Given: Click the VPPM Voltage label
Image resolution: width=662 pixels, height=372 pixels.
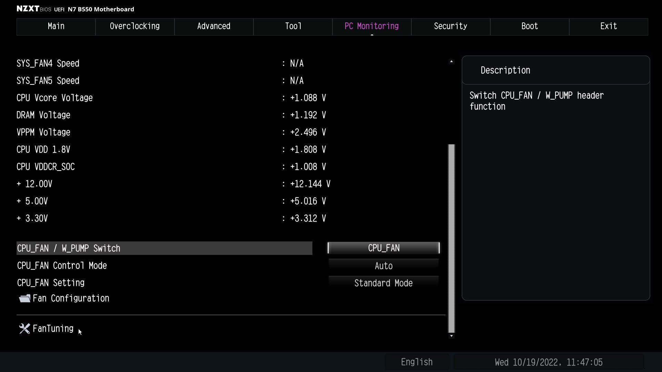Looking at the screenshot, I should [43, 132].
